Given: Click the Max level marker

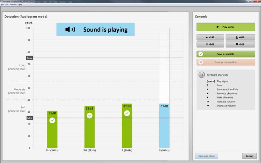Looking at the screenshot, I should coord(29,58).
